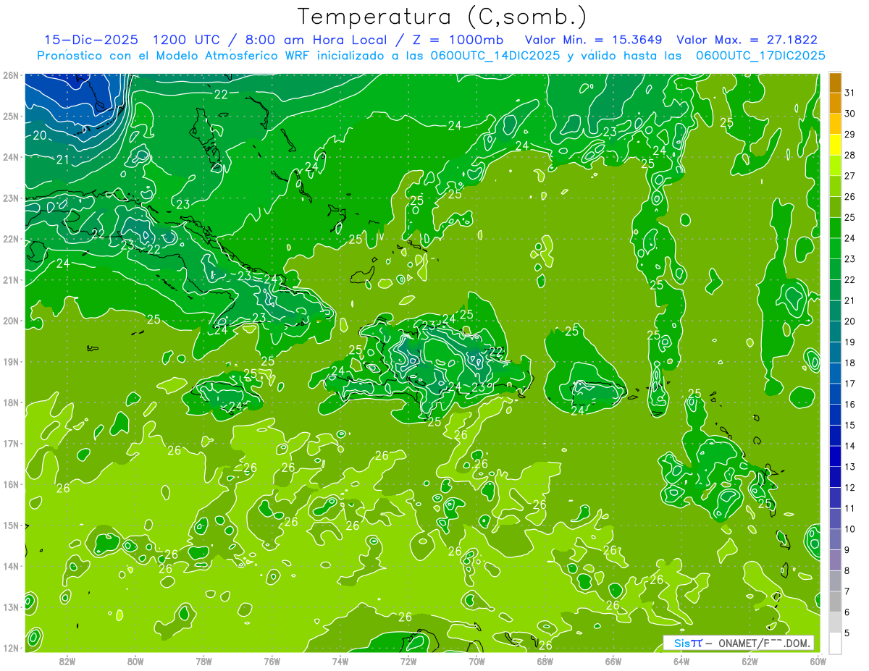Click the 'Valor Max. = 27.1822' text
The image size is (869, 671).
coord(747,40)
